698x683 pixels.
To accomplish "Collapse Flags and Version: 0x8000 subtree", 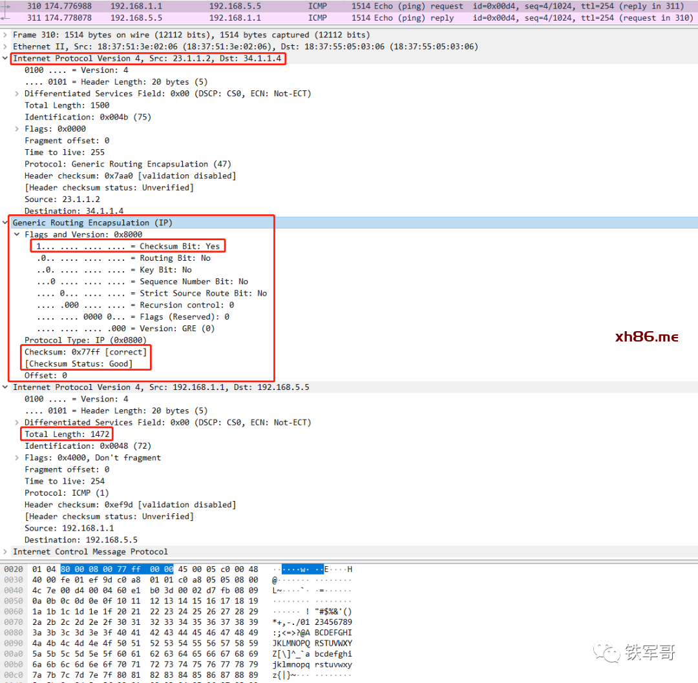I will click(18, 235).
